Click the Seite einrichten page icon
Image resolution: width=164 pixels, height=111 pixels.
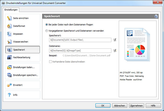[9, 18]
